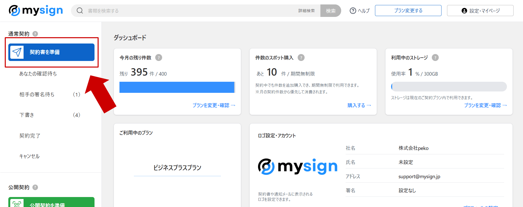Click the 検索 search button
The width and height of the screenshot is (523, 207).
point(331,11)
